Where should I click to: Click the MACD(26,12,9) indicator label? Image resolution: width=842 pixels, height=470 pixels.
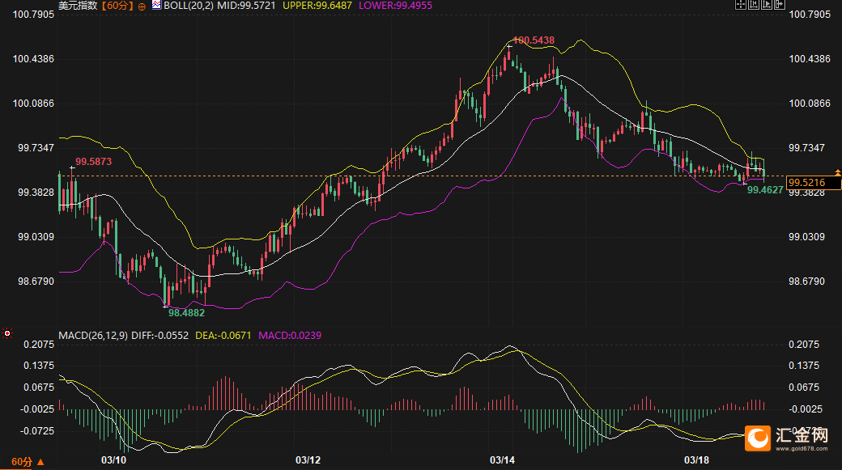click(91, 334)
